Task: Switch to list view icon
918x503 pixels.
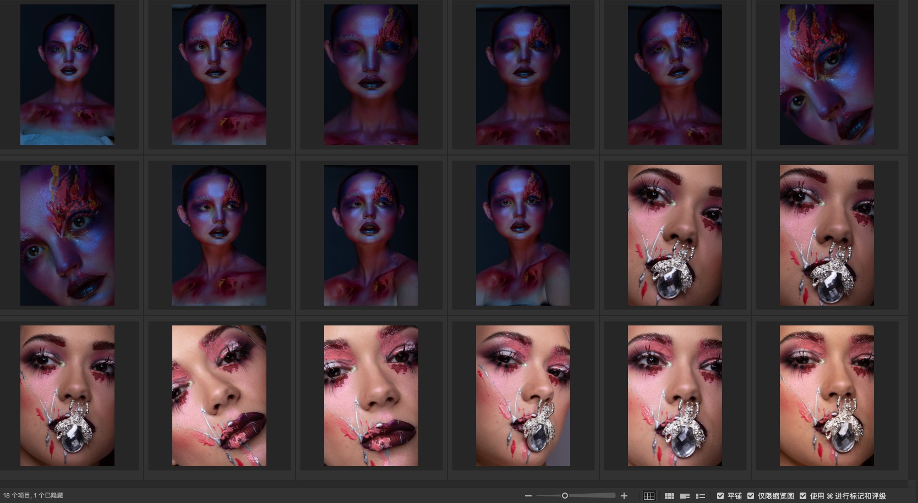Action: [x=701, y=496]
